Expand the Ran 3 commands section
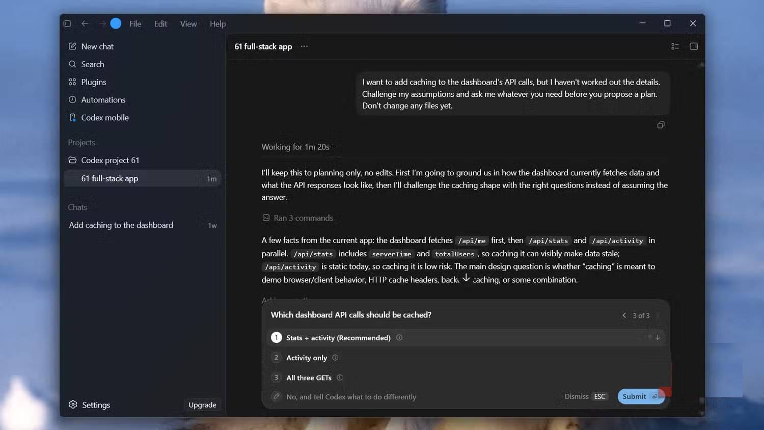 297,218
